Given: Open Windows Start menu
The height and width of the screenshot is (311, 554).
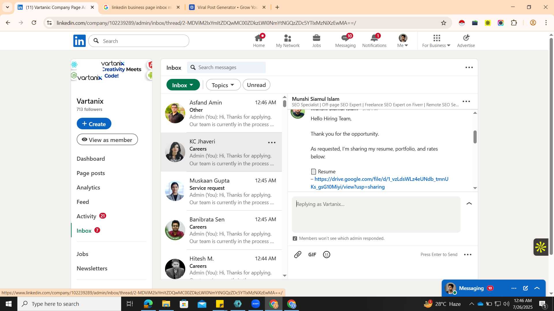Looking at the screenshot, I should (x=9, y=304).
